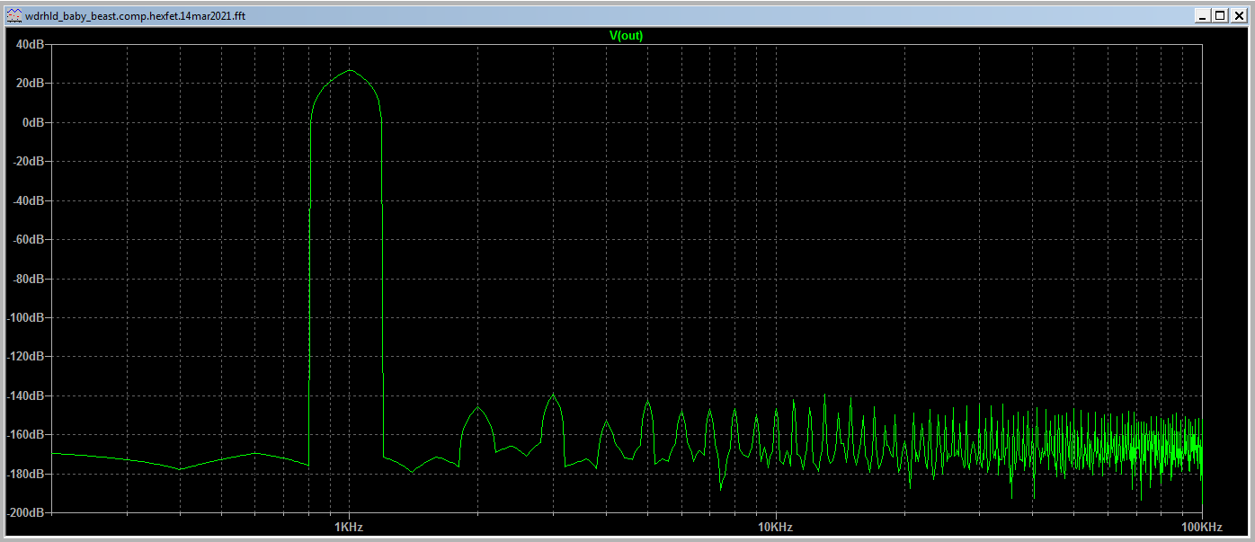Click the -120dB axis label
Viewport: 1255px width, 542px height.
(x=25, y=357)
